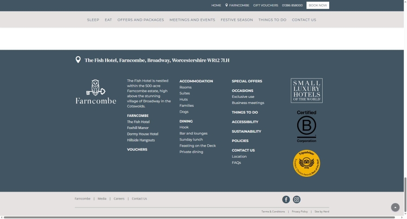Open the Sleep menu
Image resolution: width=407 pixels, height=219 pixels.
click(x=93, y=20)
